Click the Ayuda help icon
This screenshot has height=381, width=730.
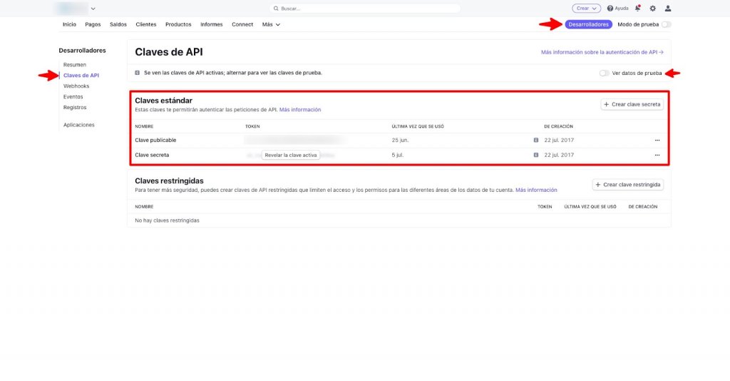click(x=610, y=9)
